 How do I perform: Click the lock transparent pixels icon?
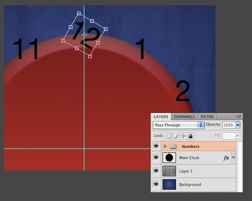coord(169,136)
